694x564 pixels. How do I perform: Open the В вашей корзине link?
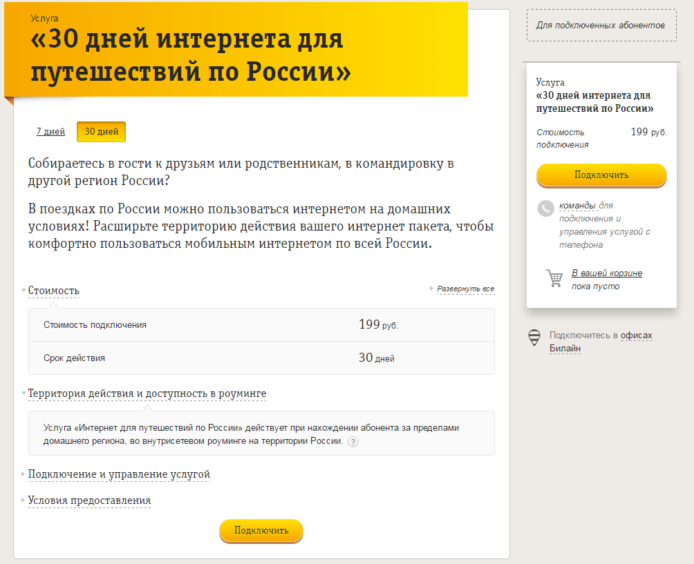pos(607,273)
